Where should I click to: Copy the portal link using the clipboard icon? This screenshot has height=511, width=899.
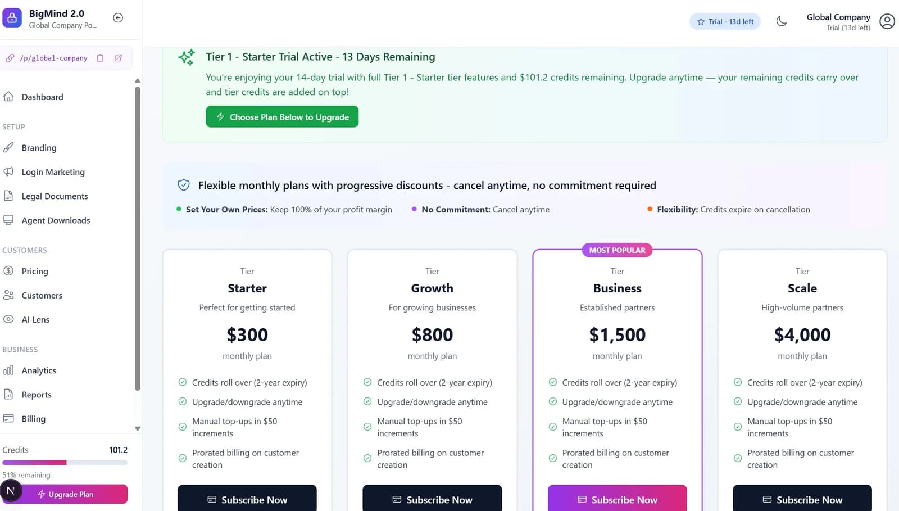pos(101,58)
